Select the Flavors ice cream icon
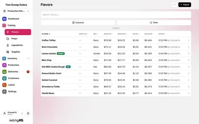 point(8,32)
